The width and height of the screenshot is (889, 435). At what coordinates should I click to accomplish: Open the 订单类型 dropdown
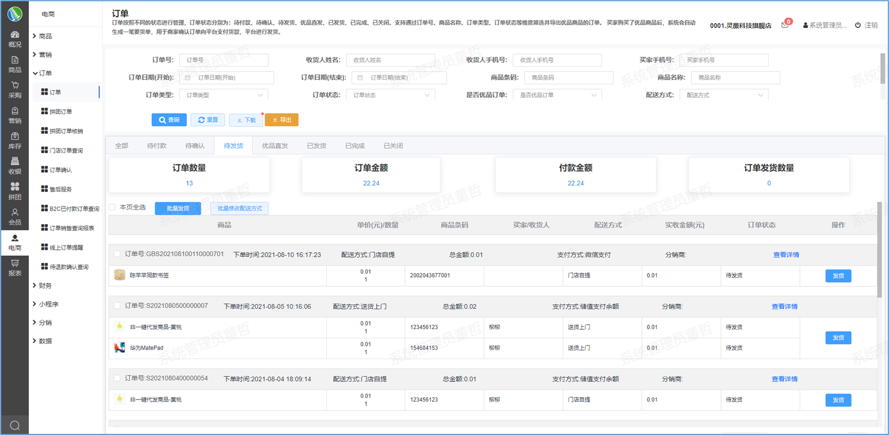223,95
